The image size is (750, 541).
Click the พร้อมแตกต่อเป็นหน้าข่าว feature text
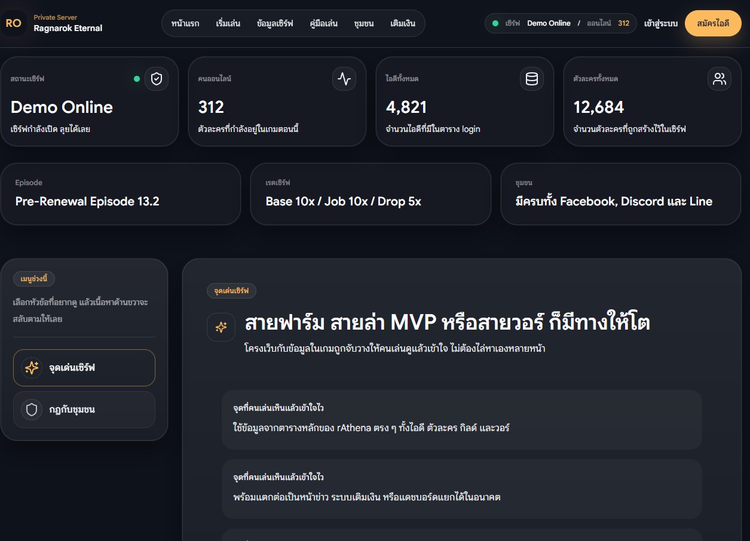coord(366,497)
